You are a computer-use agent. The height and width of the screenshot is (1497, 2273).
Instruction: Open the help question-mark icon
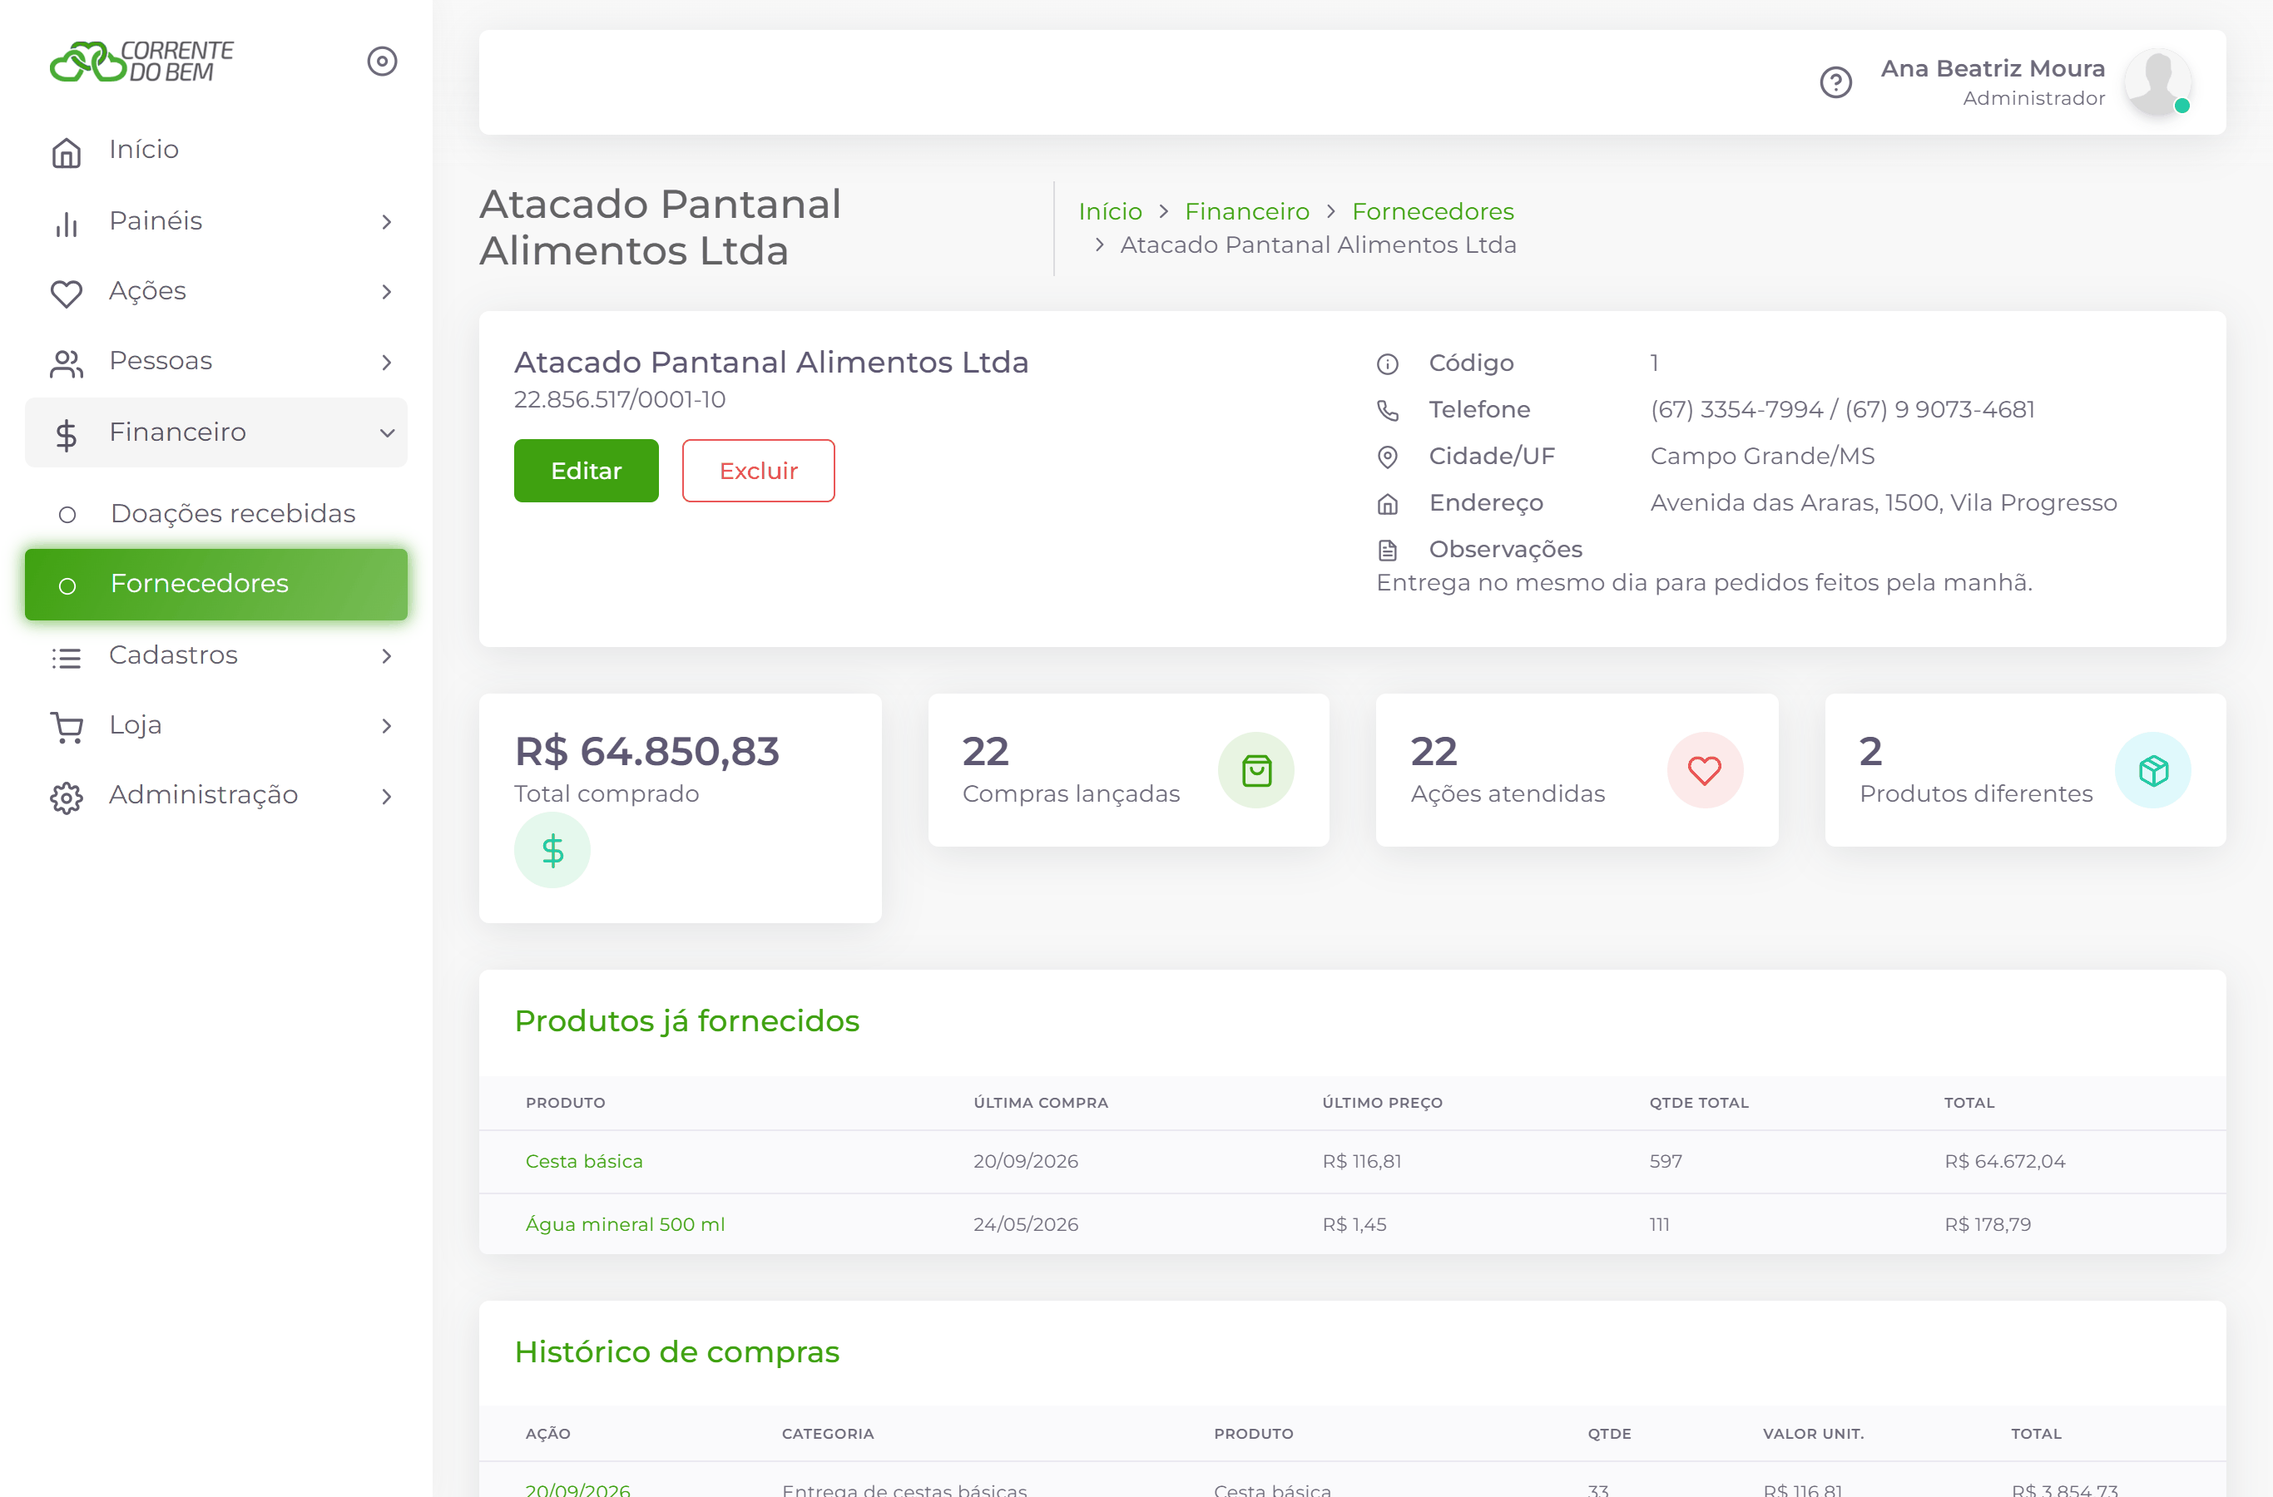point(1835,82)
